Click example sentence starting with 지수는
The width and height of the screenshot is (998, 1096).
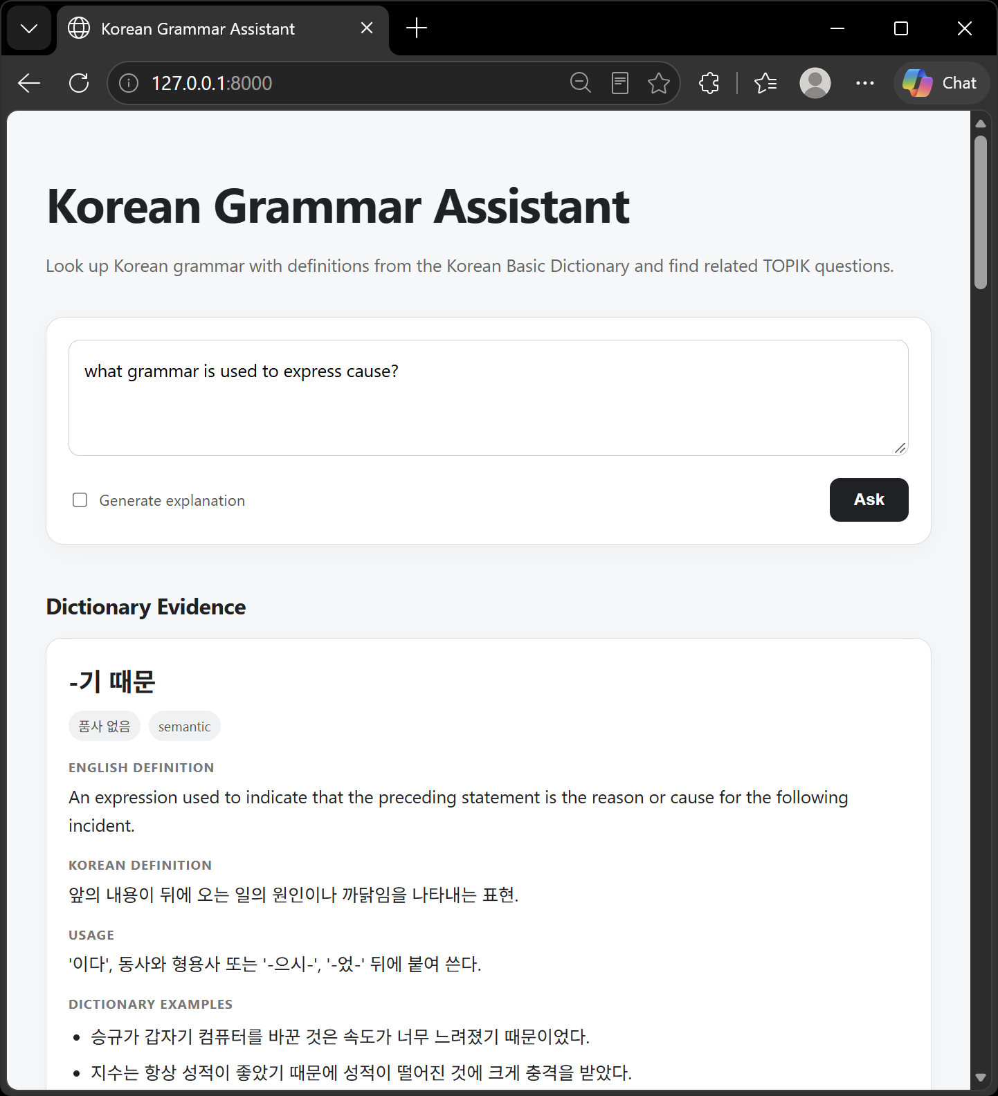361,1072
